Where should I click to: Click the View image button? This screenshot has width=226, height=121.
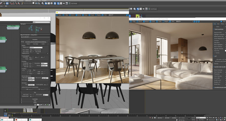point(36,44)
